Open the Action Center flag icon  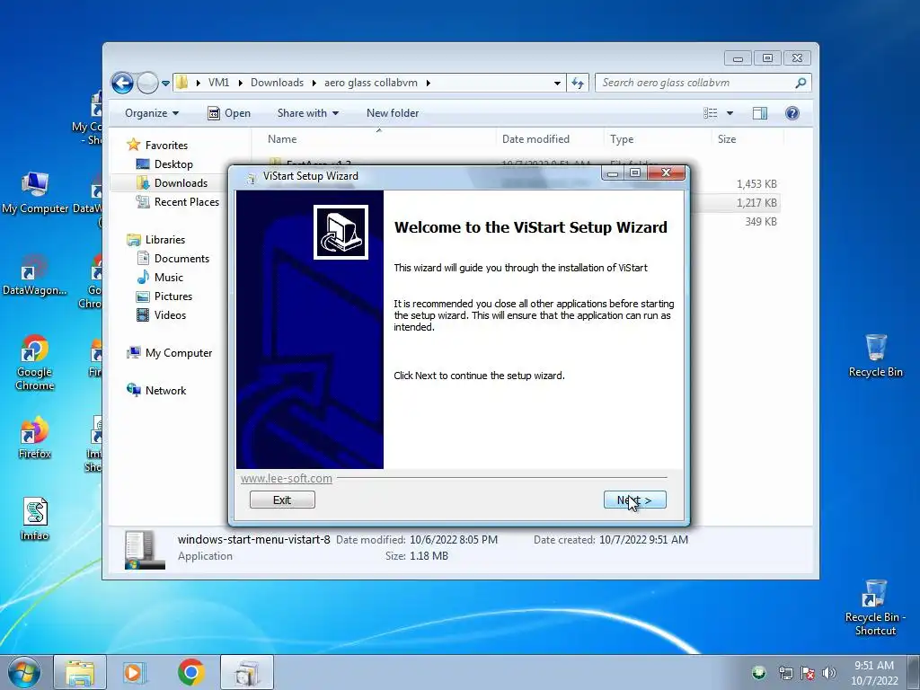click(808, 673)
